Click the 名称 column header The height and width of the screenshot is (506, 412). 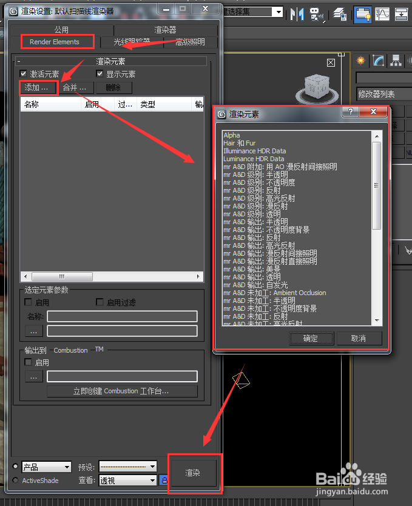tap(51, 104)
